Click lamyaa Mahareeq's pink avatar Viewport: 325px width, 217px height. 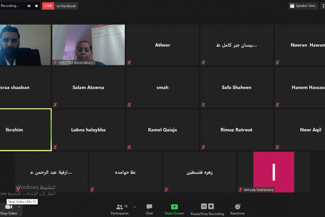click(273, 171)
